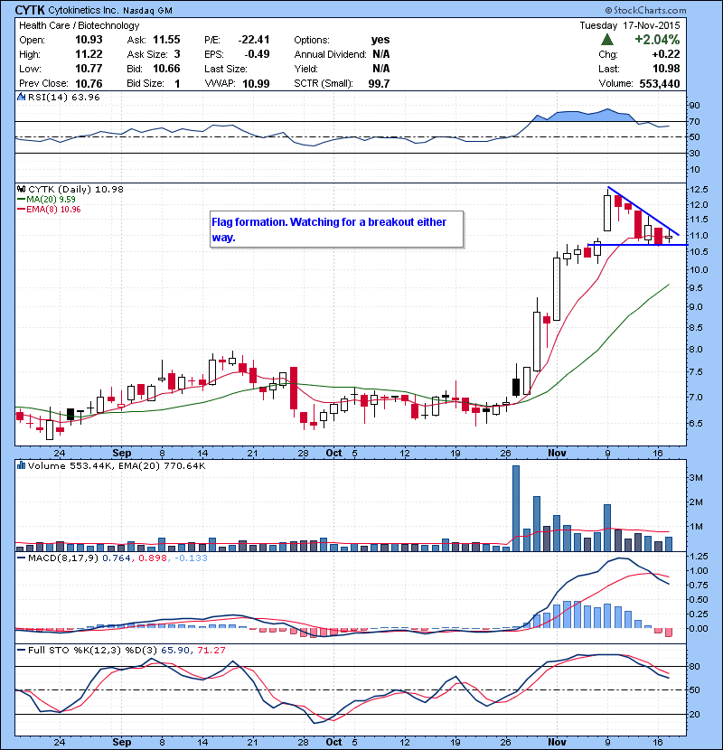This screenshot has width=723, height=750.
Task: Click the Last Size label
Action: point(226,69)
